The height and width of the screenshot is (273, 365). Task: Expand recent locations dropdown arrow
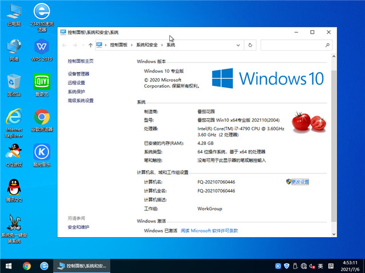pos(82,45)
